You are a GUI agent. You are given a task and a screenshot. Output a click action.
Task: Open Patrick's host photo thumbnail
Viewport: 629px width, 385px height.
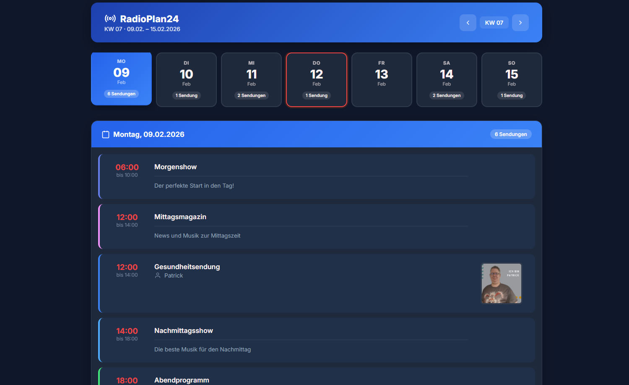pyautogui.click(x=501, y=283)
